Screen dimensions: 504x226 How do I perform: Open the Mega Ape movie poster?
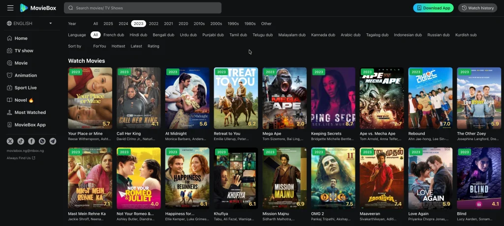[x=284, y=98]
